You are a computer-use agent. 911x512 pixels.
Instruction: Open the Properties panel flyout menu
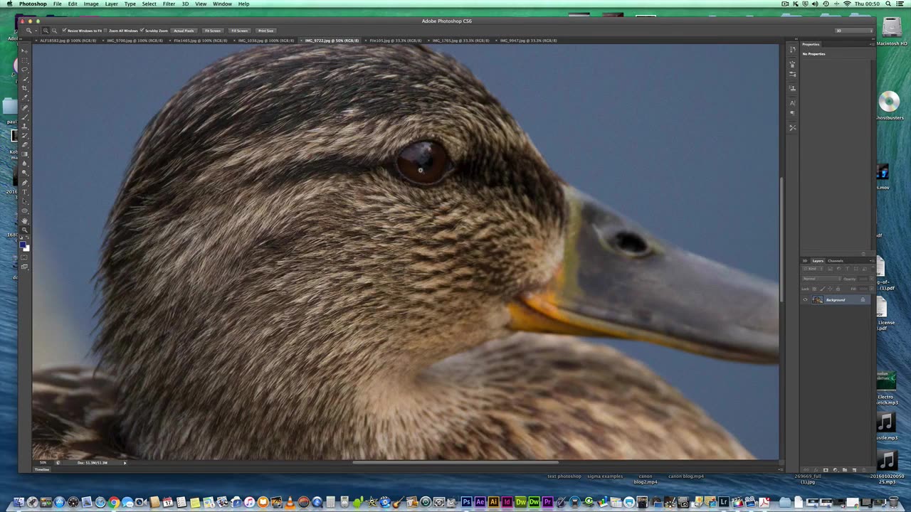[872, 44]
